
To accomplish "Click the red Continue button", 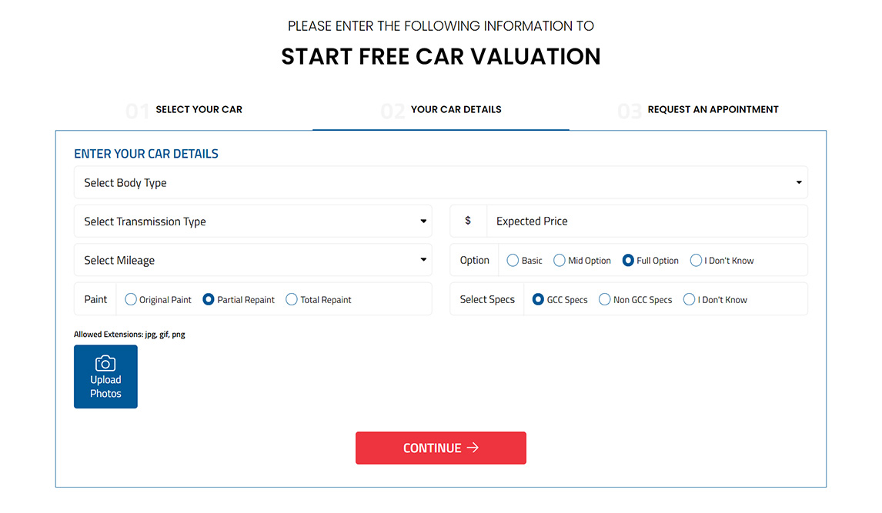I will pos(441,448).
